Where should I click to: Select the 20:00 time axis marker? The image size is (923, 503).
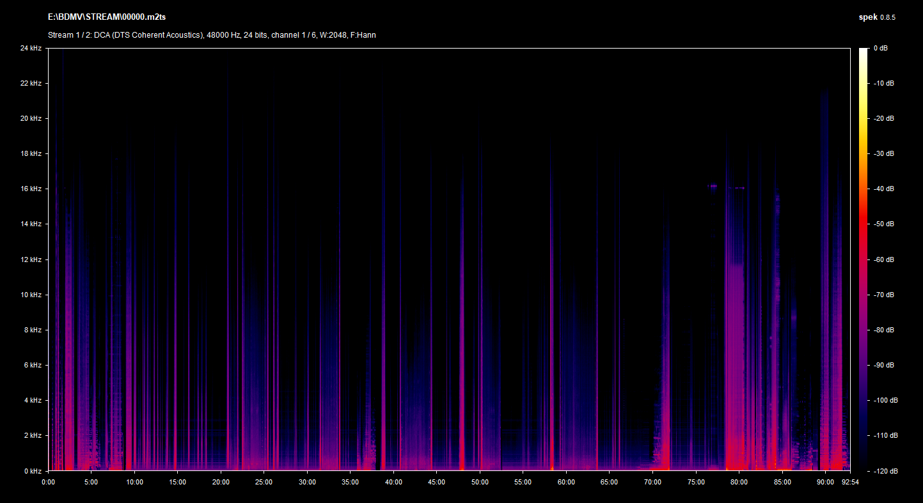221,482
